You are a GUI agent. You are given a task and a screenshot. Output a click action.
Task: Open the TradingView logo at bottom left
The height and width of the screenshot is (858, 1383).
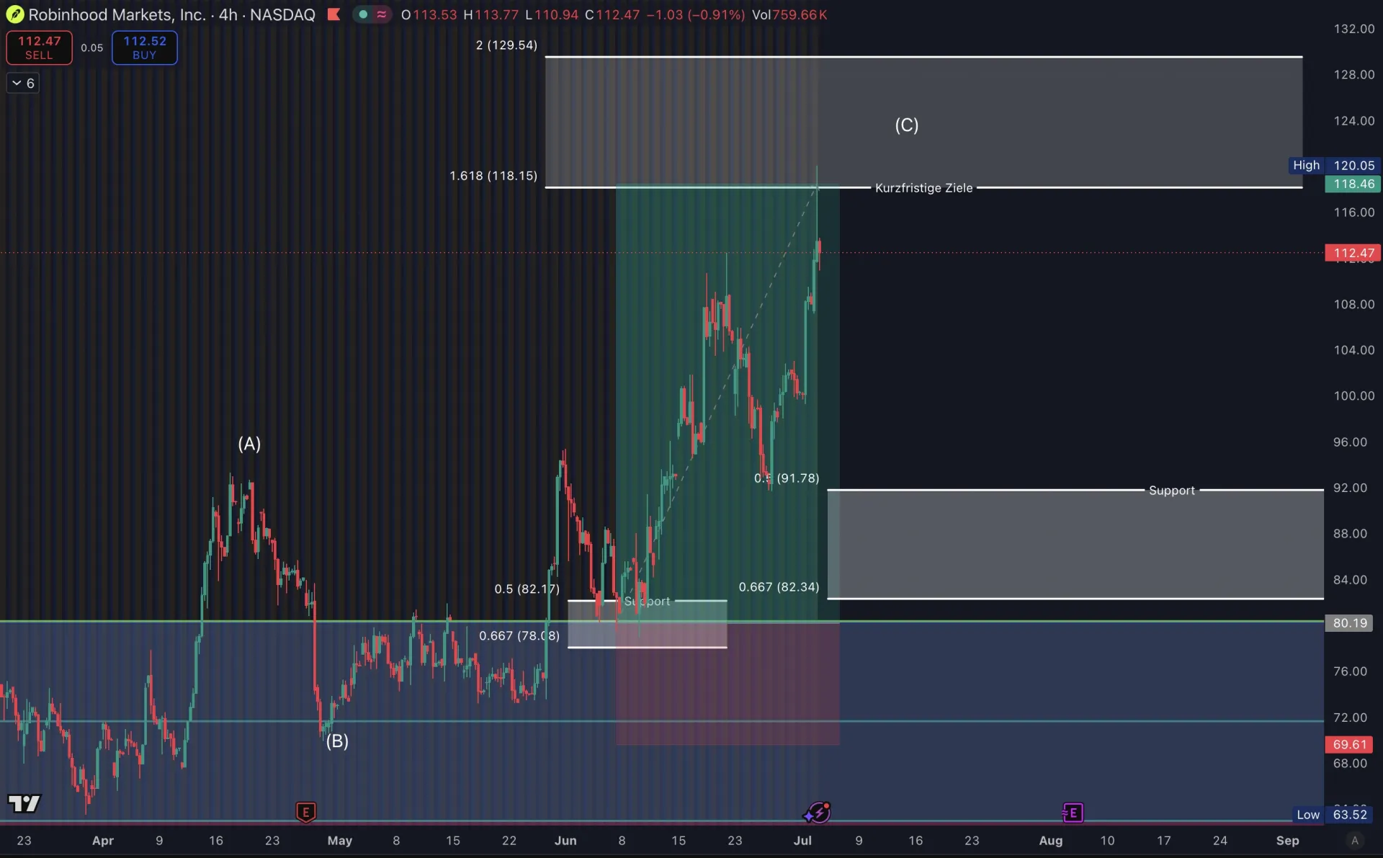[x=24, y=803]
